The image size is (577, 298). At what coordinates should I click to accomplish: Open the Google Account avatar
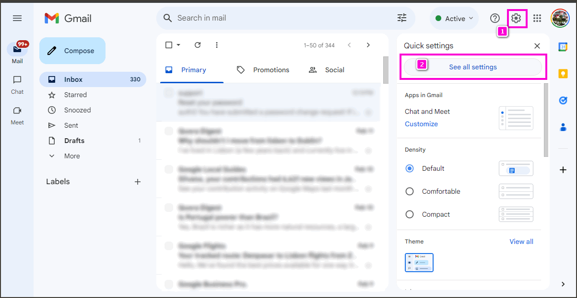click(x=560, y=18)
